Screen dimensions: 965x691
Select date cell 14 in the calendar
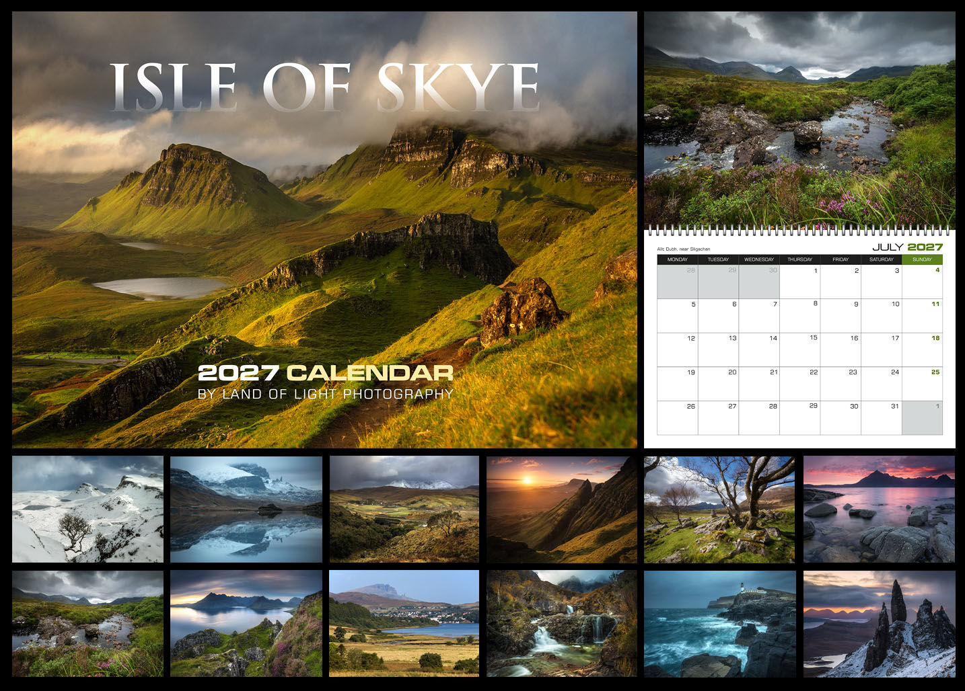[x=759, y=350]
